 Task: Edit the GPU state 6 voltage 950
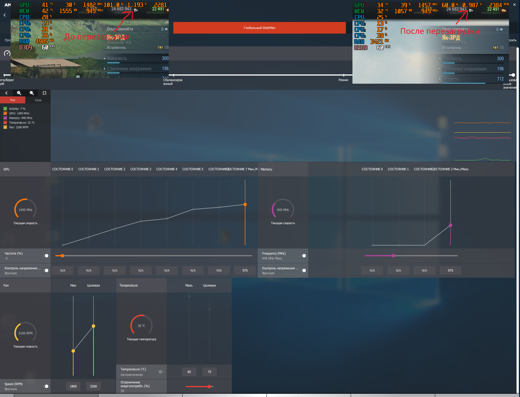coord(219,270)
